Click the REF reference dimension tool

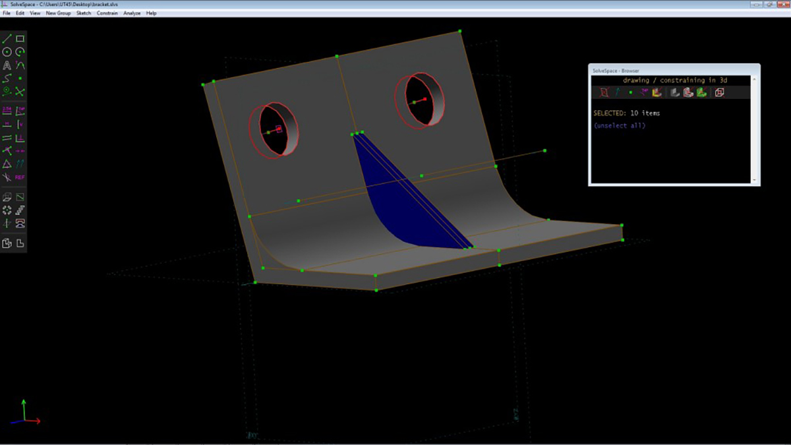(x=20, y=177)
